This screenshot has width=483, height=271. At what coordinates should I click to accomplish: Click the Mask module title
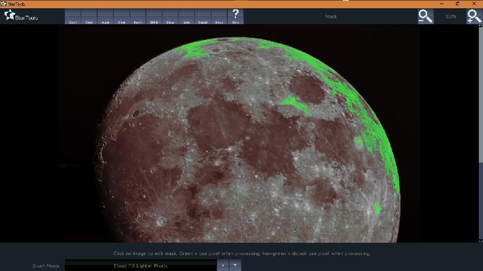331,16
